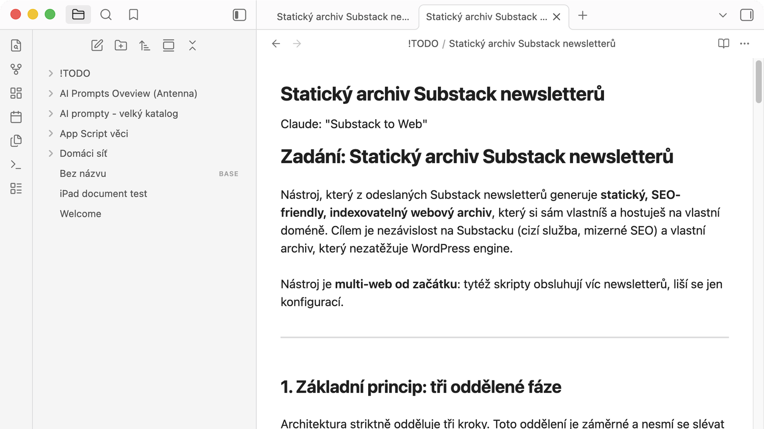Change sort order in file explorer
764x429 pixels.
pyautogui.click(x=145, y=45)
